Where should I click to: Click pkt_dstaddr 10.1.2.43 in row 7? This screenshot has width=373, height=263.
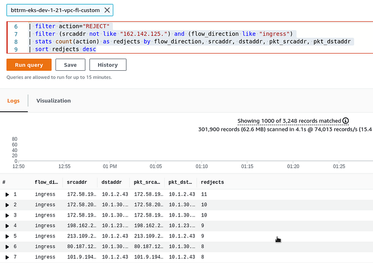[x=182, y=257]
